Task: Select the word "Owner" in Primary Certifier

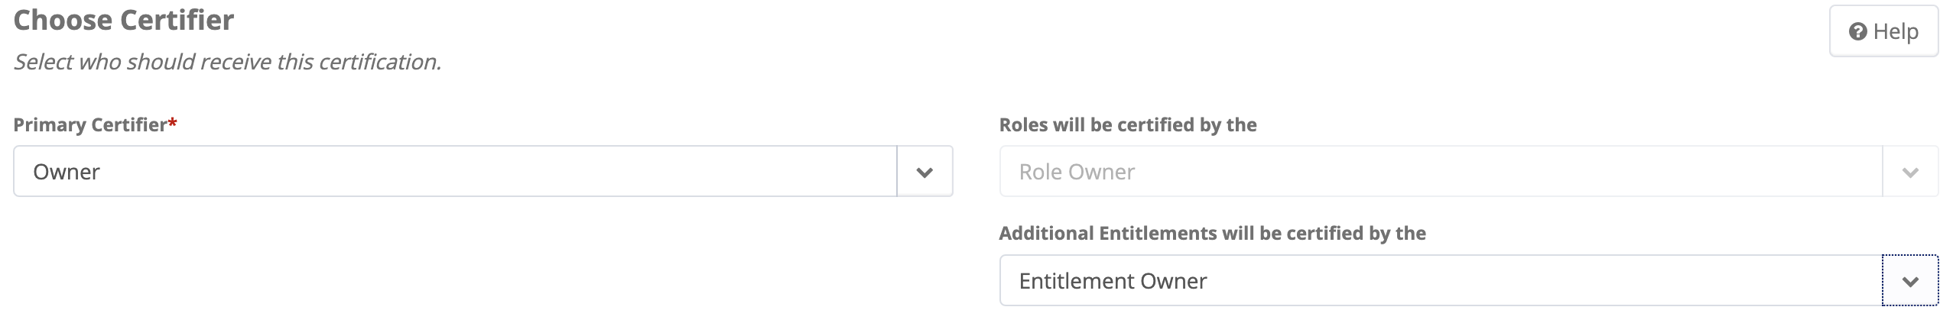Action: click(x=67, y=172)
